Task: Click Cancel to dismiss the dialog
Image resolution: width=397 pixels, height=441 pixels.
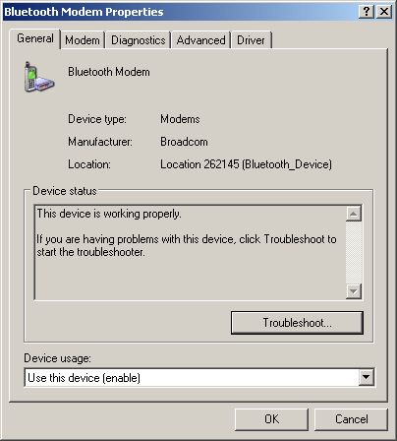Action: [351, 419]
